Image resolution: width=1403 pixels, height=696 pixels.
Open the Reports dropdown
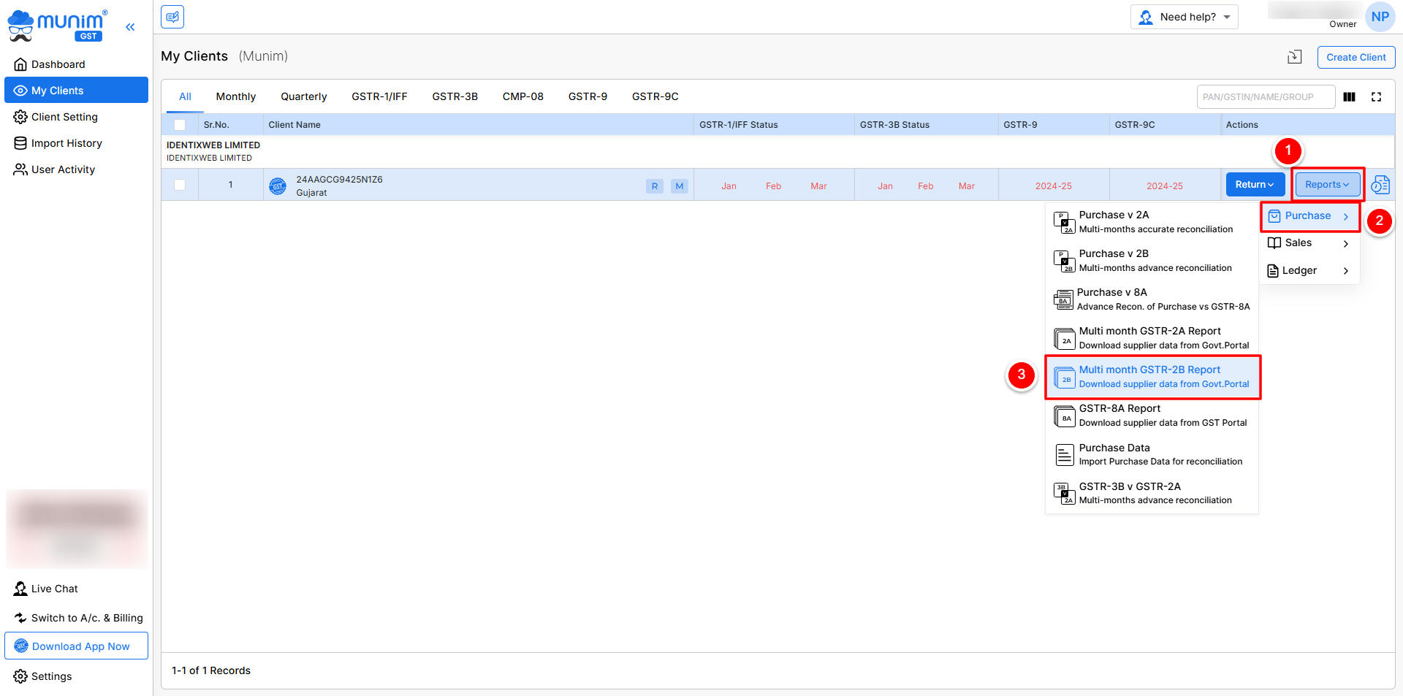click(1326, 185)
